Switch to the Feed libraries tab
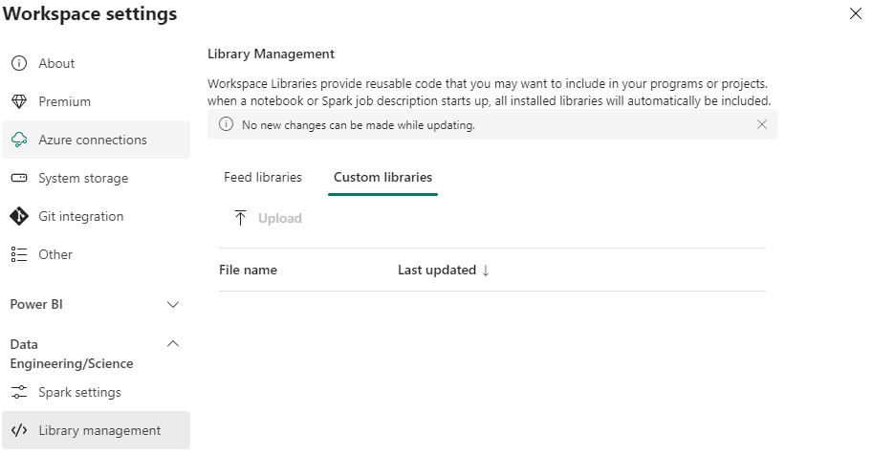This screenshot has width=873, height=455. (x=263, y=177)
